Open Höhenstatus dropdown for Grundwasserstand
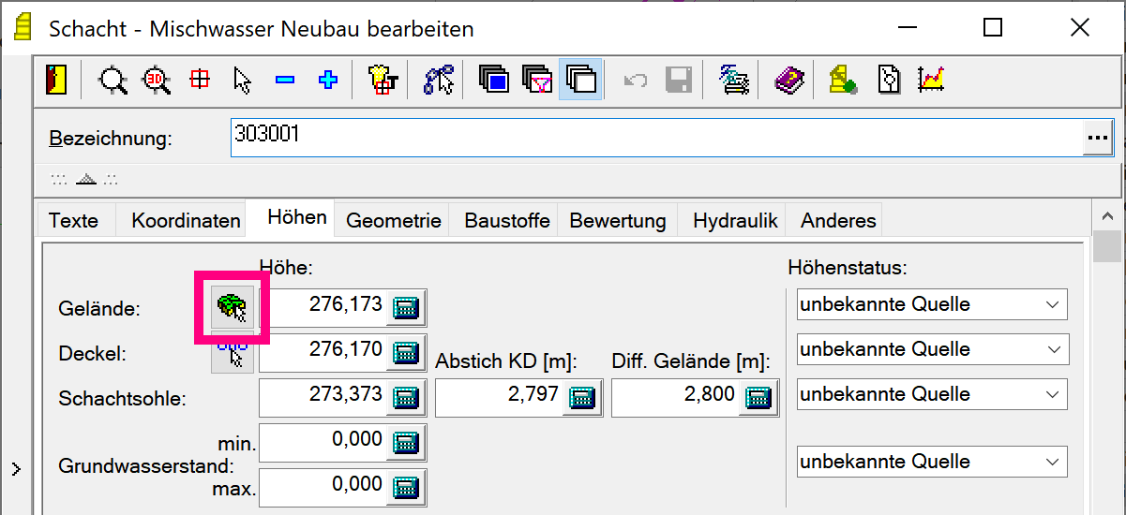Image resolution: width=1126 pixels, height=515 pixels. click(x=931, y=462)
